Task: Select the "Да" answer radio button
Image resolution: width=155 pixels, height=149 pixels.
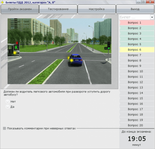Action: 7,107
